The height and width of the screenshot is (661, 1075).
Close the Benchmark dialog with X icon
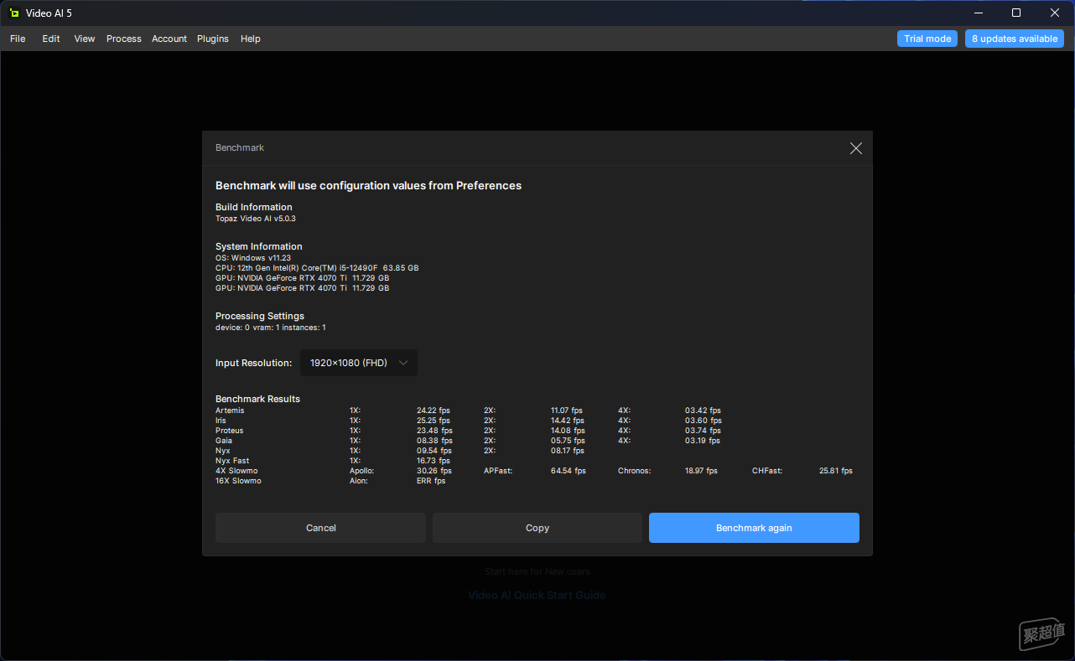tap(855, 148)
